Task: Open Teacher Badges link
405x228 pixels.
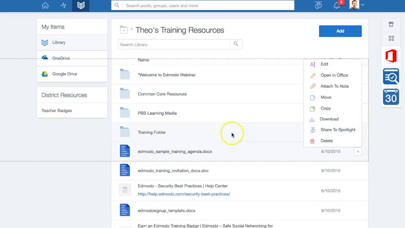Action: tap(57, 111)
